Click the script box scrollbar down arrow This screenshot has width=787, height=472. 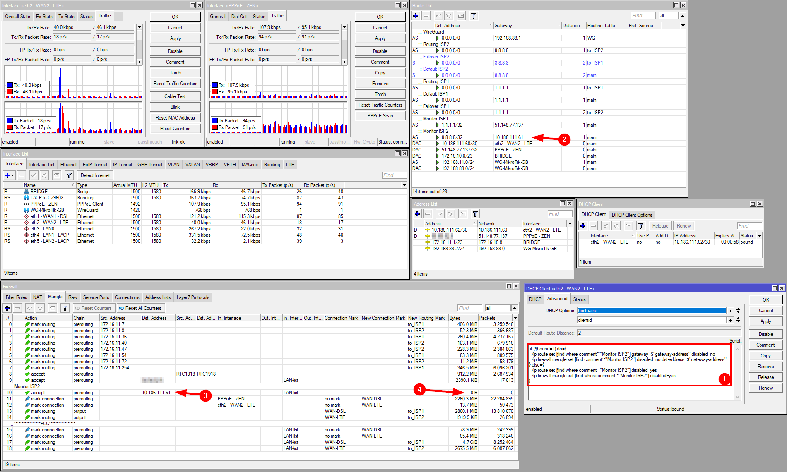[x=737, y=397]
